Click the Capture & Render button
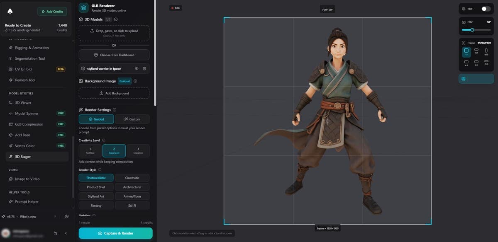 click(115, 233)
